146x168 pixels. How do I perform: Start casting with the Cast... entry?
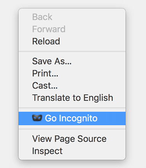[72, 86]
